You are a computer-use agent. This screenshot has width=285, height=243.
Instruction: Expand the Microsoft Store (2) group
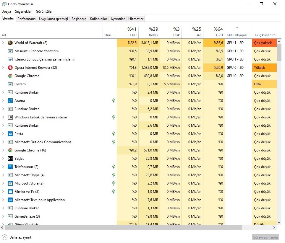(3, 183)
